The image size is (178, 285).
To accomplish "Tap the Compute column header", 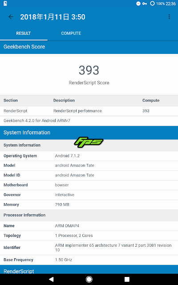I will click(x=151, y=100).
